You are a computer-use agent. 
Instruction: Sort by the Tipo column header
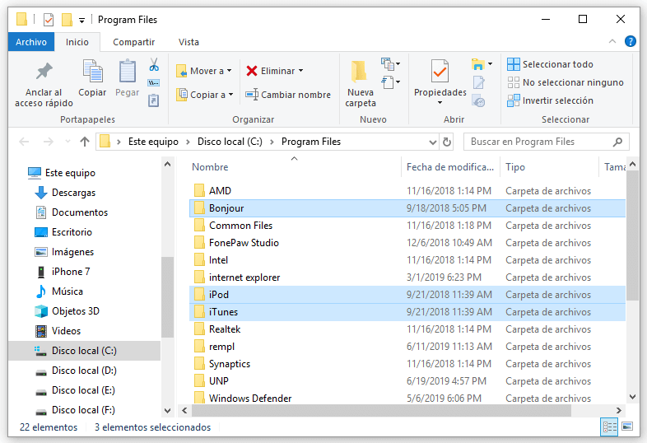[x=515, y=167]
